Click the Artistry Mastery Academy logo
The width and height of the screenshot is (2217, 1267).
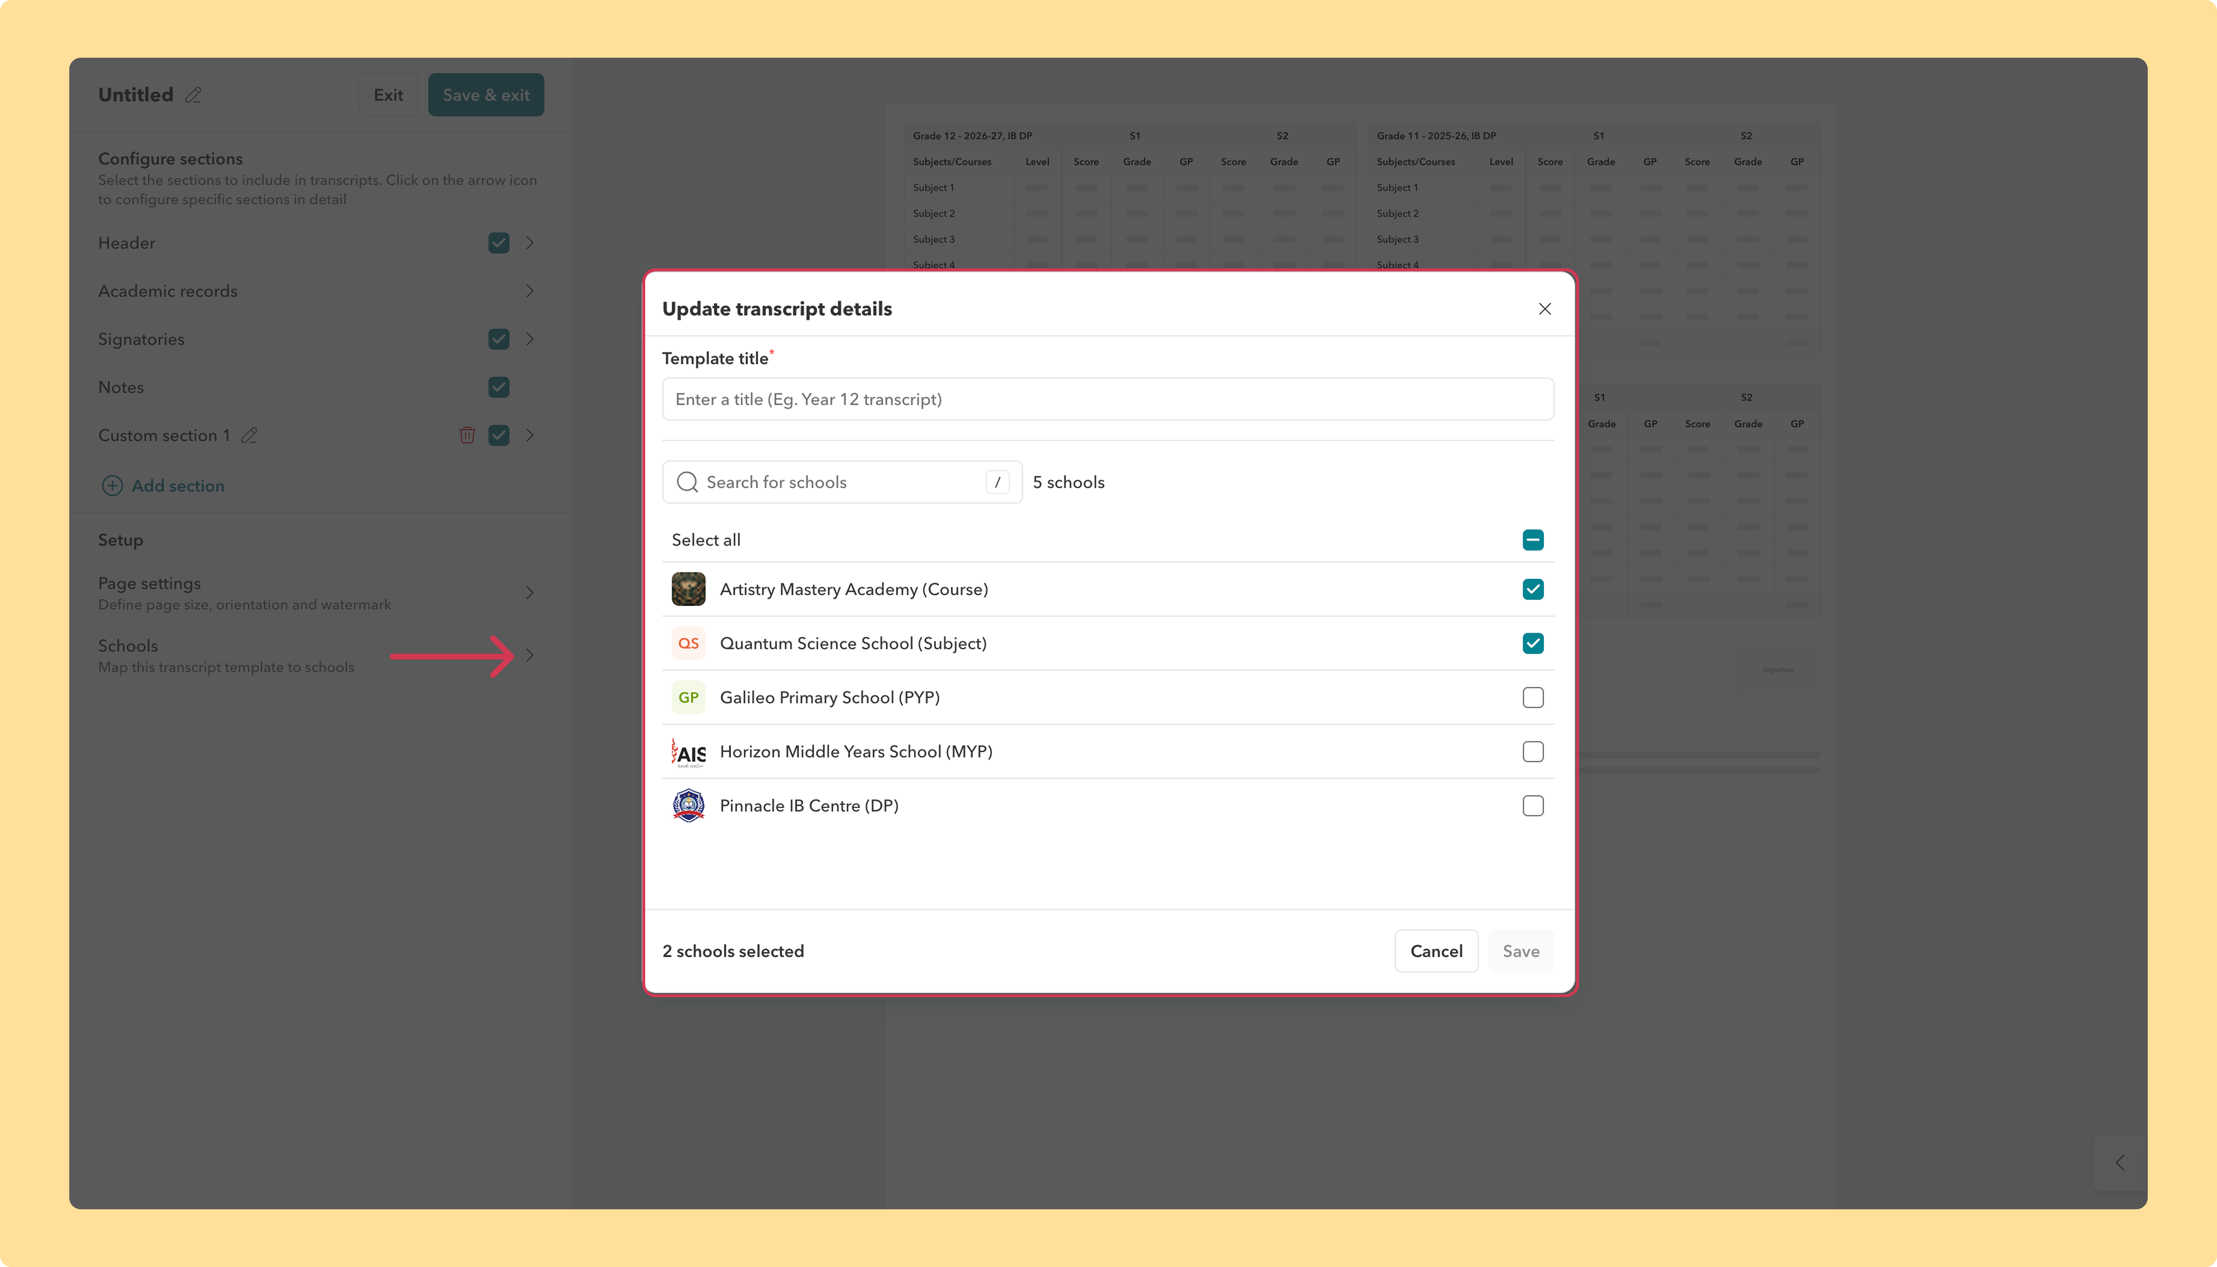pyautogui.click(x=688, y=589)
